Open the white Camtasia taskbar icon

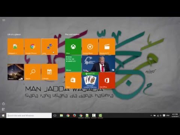point(94,115)
